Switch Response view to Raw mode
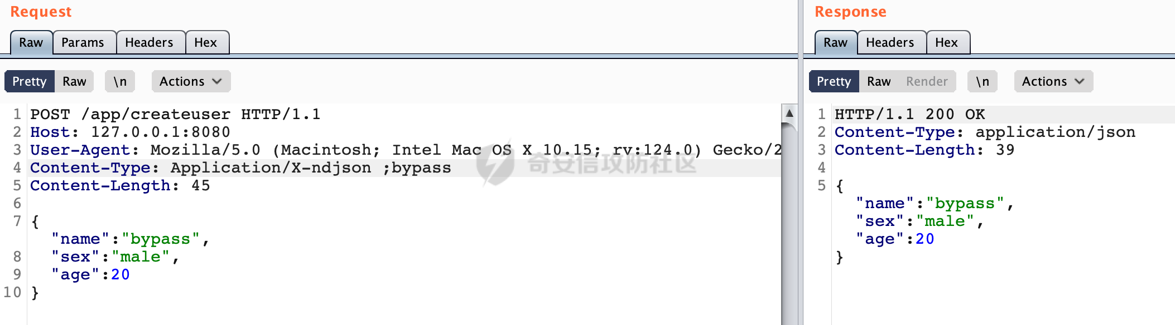 (x=879, y=81)
